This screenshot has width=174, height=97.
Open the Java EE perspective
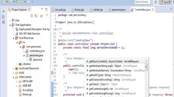click(x=166, y=2)
